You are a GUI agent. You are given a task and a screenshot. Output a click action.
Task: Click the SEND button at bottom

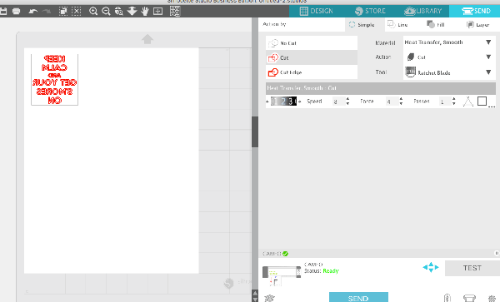358,297
